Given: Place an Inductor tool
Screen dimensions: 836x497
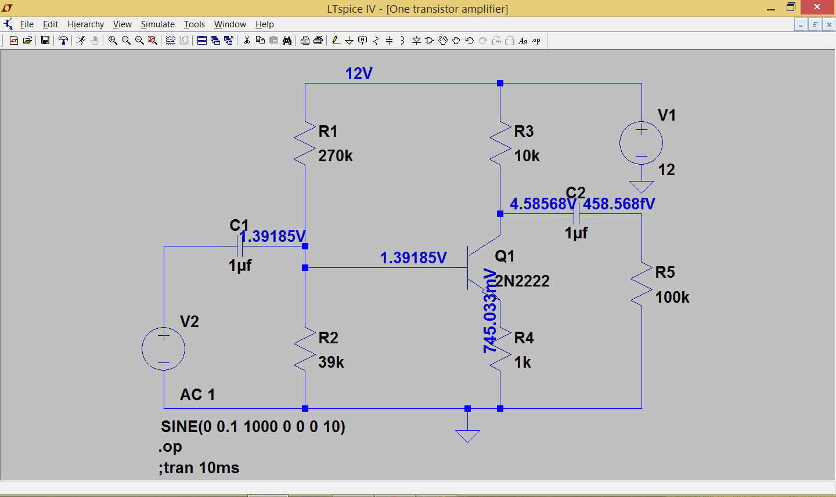Looking at the screenshot, I should pos(402,41).
